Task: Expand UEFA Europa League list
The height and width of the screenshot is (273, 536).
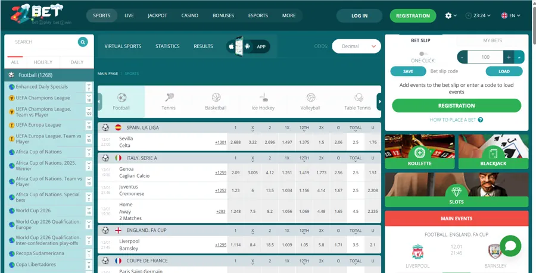Action: 89,125
